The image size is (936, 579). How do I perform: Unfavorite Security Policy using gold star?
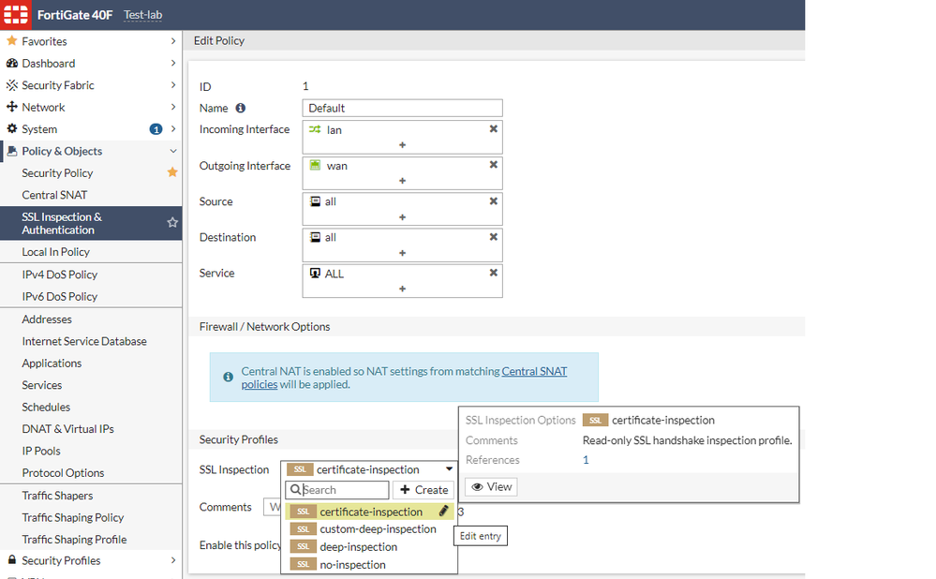coord(172,172)
